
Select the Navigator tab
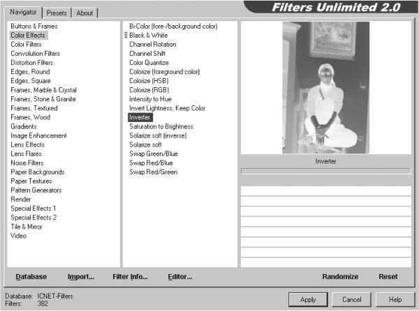(23, 12)
